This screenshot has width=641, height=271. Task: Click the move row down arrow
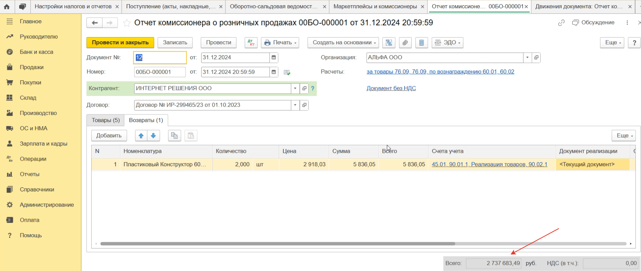click(x=153, y=136)
